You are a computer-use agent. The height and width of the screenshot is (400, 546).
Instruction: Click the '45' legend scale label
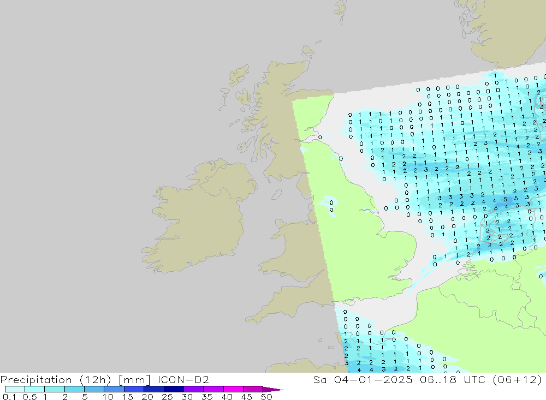coord(247,397)
